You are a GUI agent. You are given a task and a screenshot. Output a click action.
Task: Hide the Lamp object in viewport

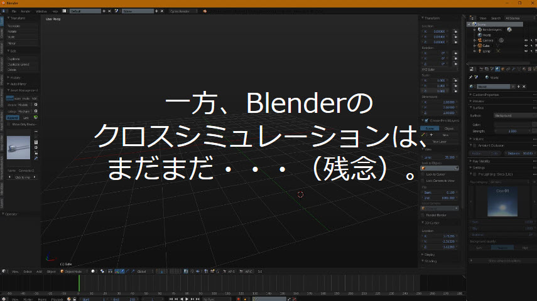526,51
